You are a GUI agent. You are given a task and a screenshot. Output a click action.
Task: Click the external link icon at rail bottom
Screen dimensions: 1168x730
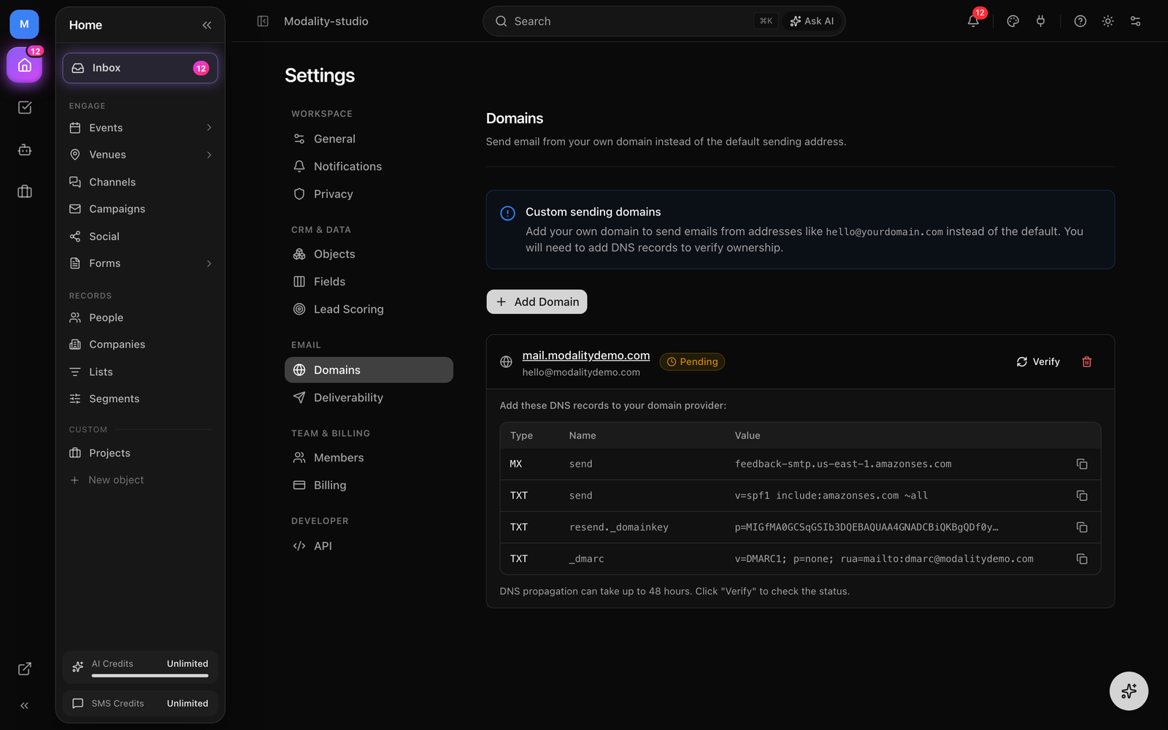click(25, 669)
